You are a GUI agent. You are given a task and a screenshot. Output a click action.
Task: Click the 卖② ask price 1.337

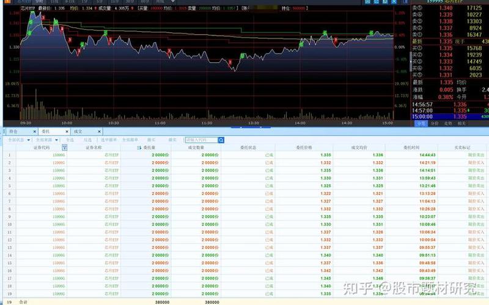click(446, 28)
